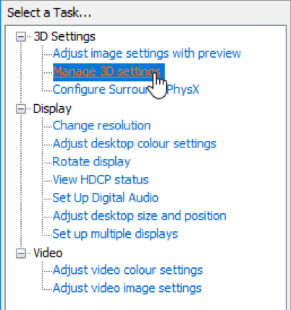Click the Select a Task header
This screenshot has height=310, width=291.
coord(49,12)
